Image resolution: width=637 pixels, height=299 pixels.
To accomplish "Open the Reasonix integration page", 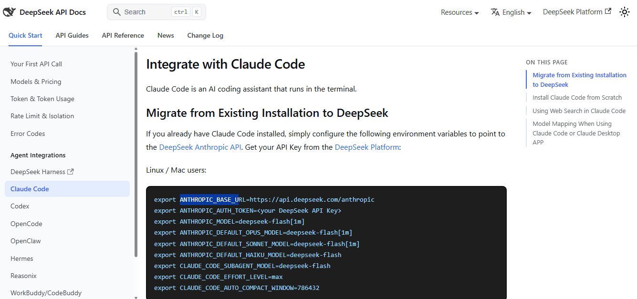I will [x=23, y=276].
